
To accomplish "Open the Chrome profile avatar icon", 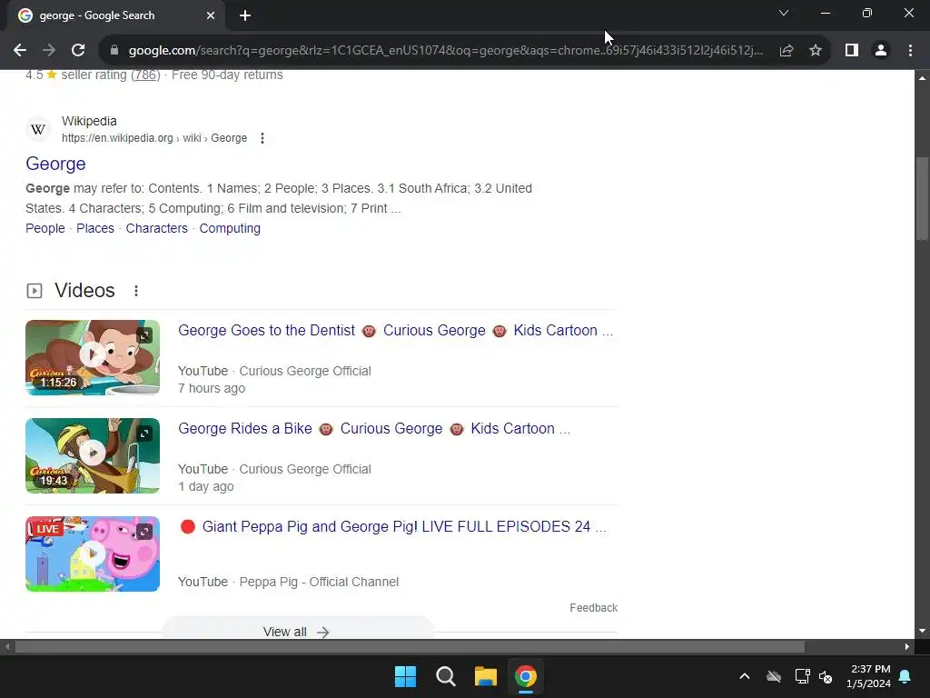I will (881, 51).
